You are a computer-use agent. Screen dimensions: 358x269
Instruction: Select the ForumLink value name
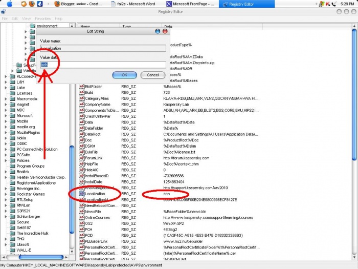(94, 158)
